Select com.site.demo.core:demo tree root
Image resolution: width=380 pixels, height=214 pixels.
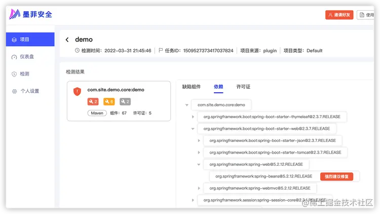[221, 105]
